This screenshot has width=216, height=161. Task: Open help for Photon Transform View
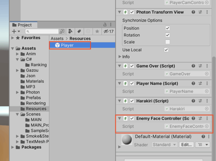[x=193, y=12]
